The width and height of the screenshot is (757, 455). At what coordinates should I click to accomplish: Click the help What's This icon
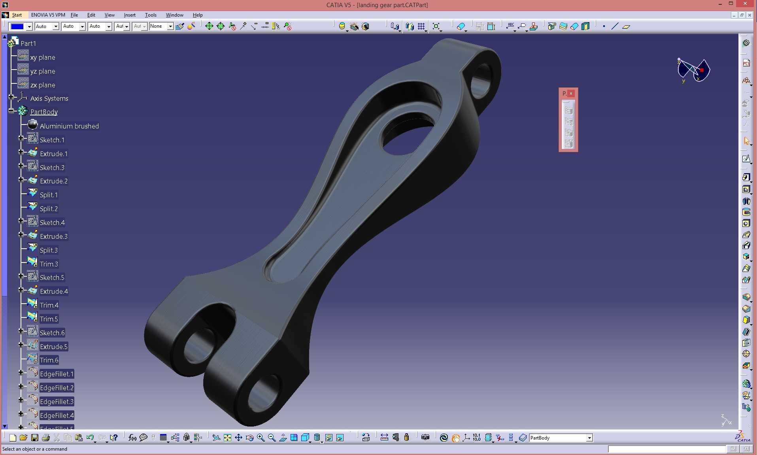[x=114, y=438]
